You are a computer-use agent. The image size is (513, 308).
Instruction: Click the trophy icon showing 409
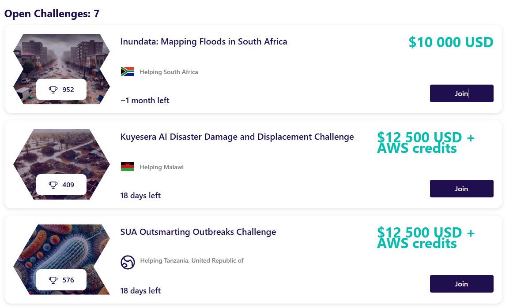pos(53,185)
